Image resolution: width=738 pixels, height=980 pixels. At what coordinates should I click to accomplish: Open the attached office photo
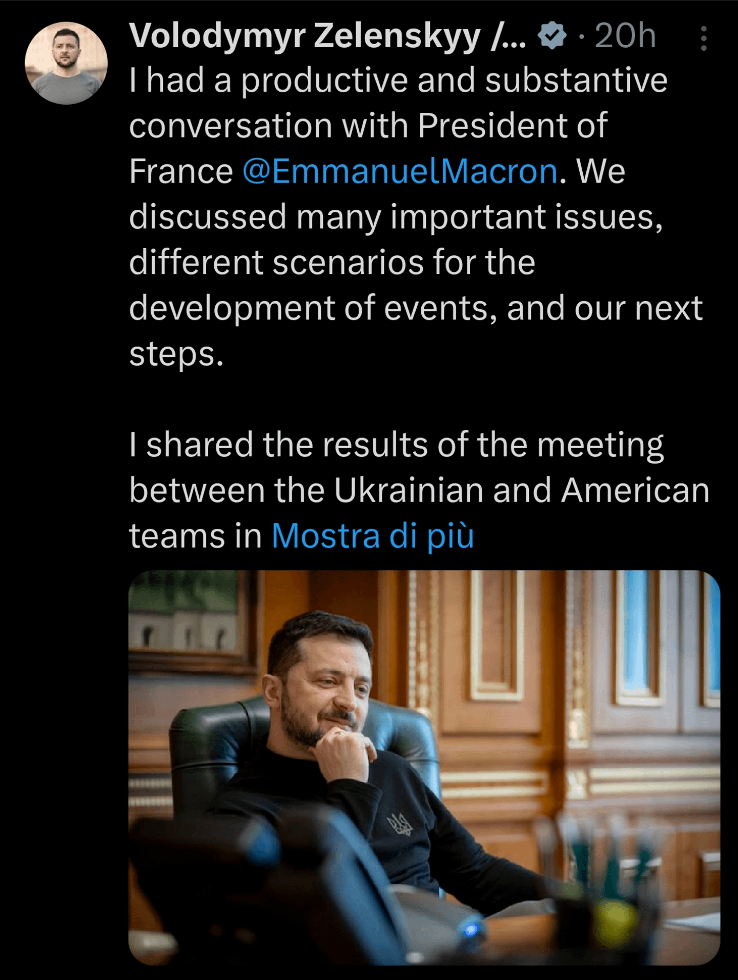point(424,768)
